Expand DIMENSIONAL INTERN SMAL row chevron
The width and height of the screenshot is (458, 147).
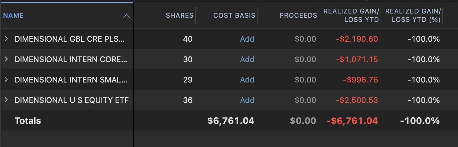(6, 79)
